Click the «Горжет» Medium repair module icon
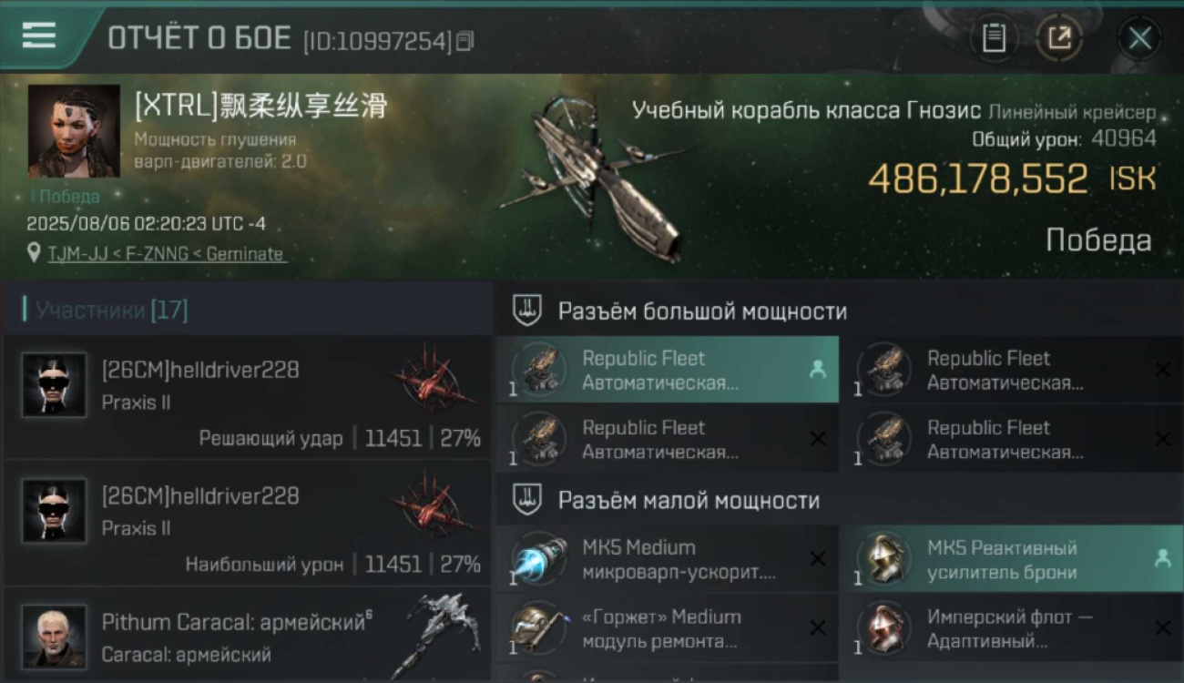The width and height of the screenshot is (1184, 683). click(x=539, y=628)
